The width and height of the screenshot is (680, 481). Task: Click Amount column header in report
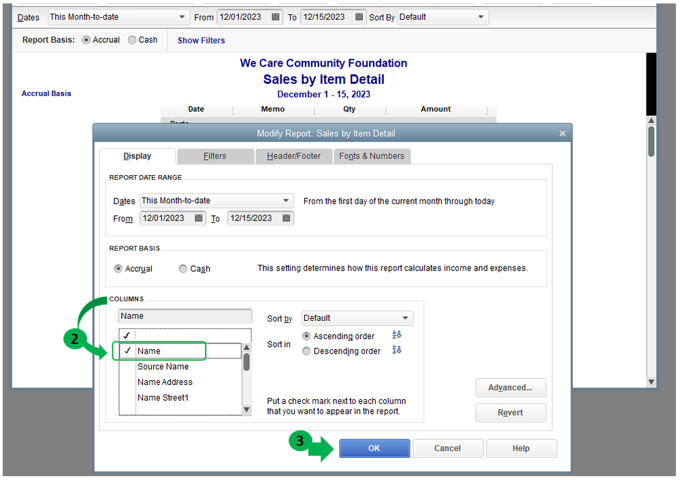point(436,109)
